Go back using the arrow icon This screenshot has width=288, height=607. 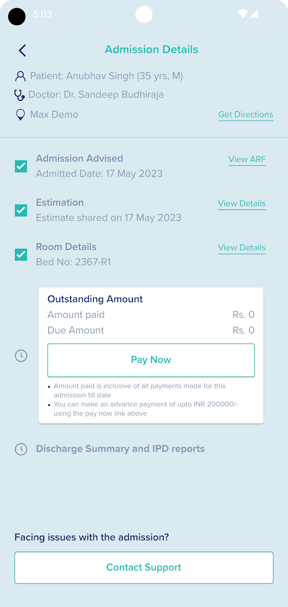(22, 50)
